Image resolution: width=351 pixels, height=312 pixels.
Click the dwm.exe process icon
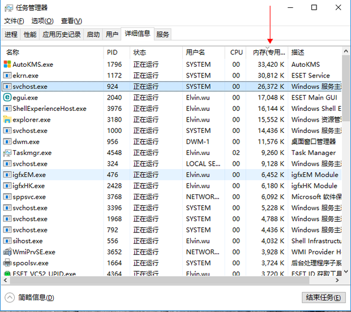[7, 141]
